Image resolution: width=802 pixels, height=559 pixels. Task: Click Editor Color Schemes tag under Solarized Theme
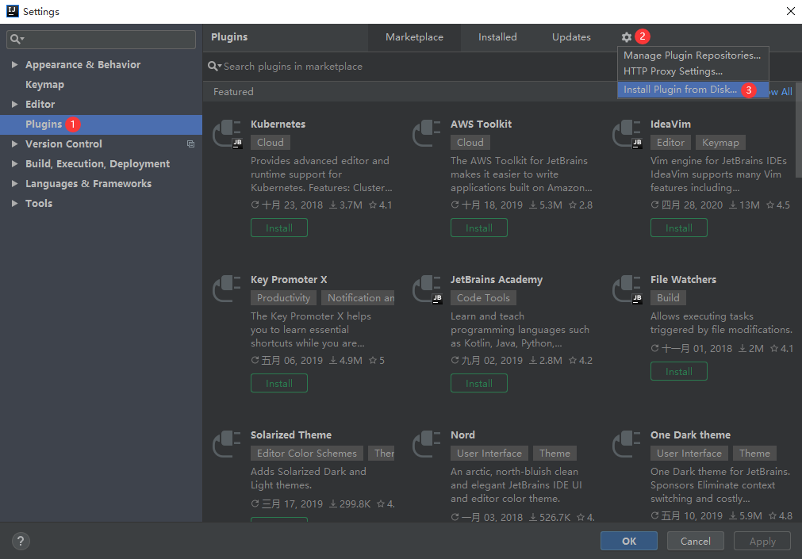coord(307,454)
